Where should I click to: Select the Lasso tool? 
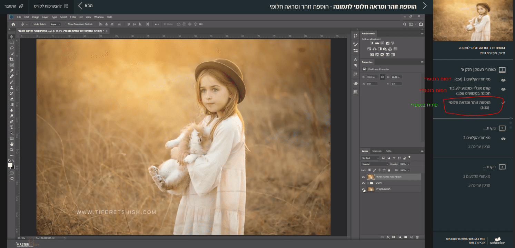[x=12, y=48]
